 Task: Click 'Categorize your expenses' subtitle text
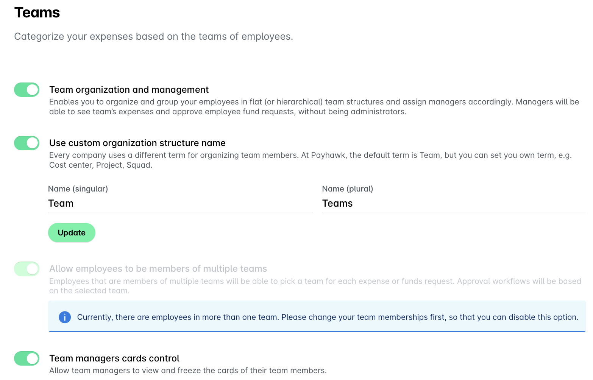(x=153, y=37)
